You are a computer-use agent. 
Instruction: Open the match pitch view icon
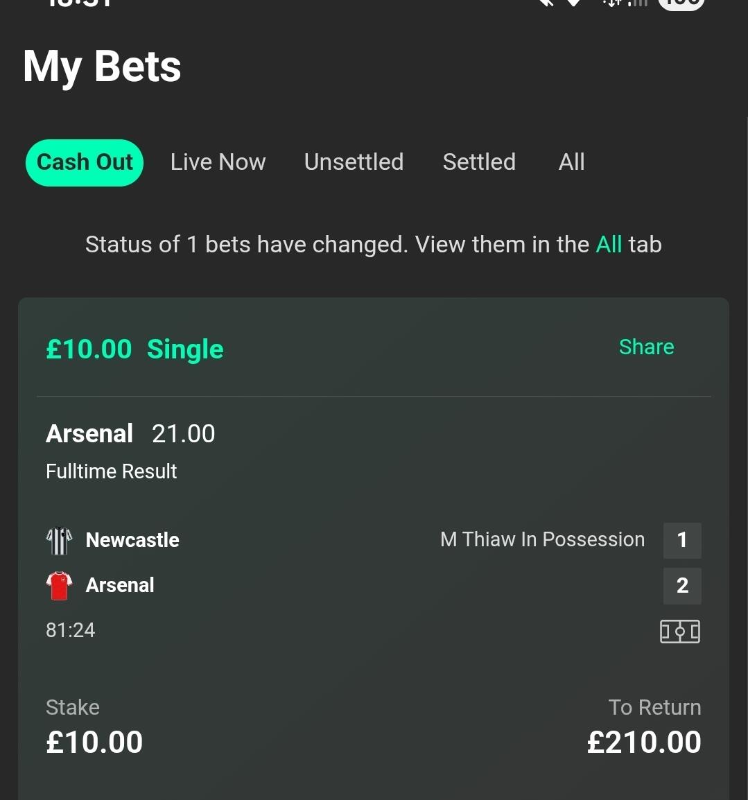tap(679, 632)
